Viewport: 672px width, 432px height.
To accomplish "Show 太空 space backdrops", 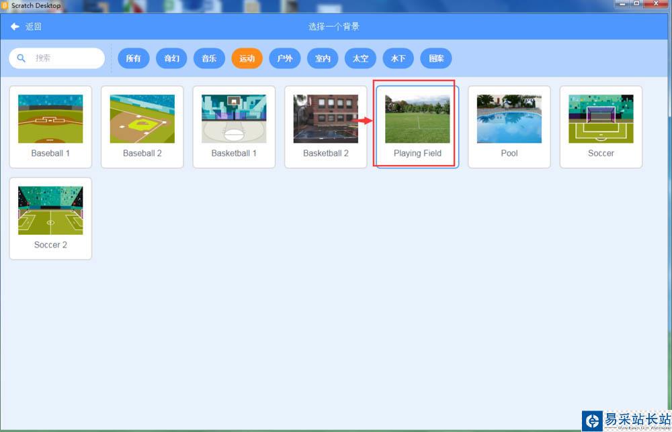I will click(x=360, y=58).
